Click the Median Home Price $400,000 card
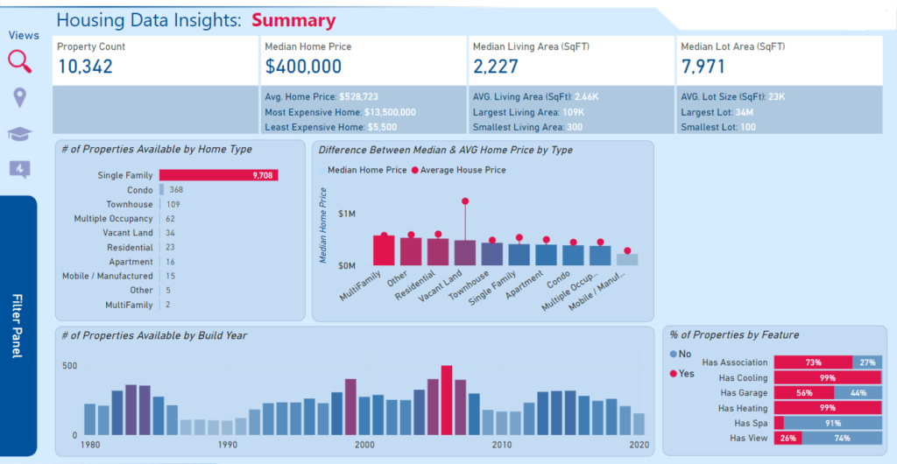 click(362, 60)
